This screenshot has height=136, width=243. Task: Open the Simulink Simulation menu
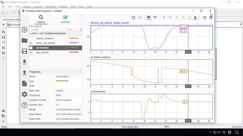click(x=50, y=7)
